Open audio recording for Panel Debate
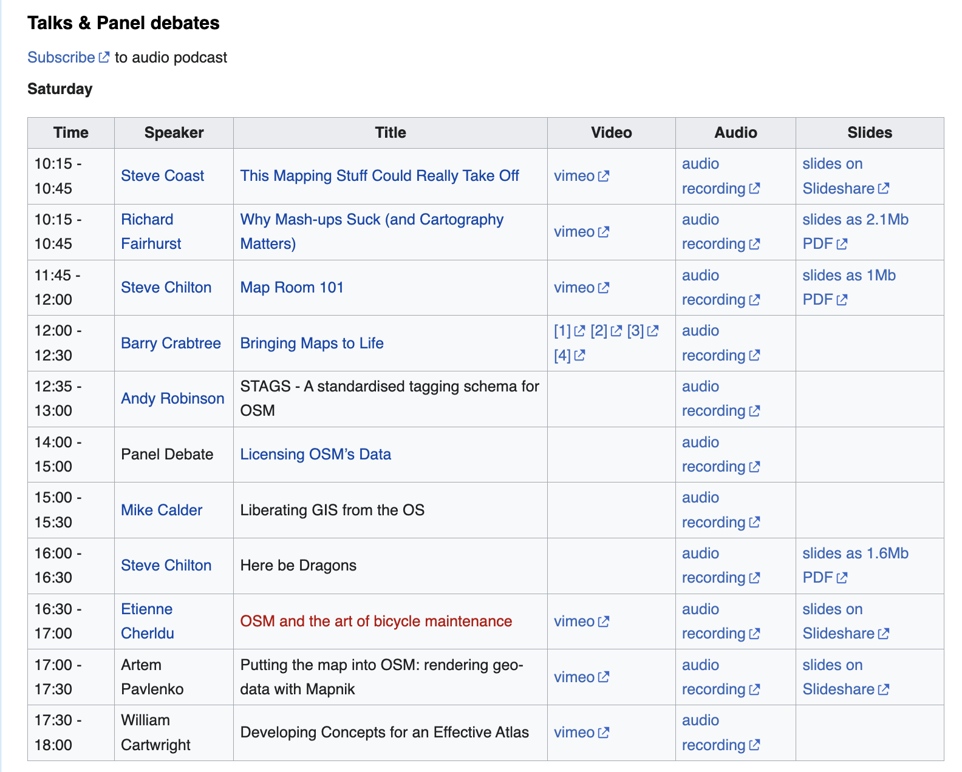This screenshot has width=962, height=772. pos(720,455)
